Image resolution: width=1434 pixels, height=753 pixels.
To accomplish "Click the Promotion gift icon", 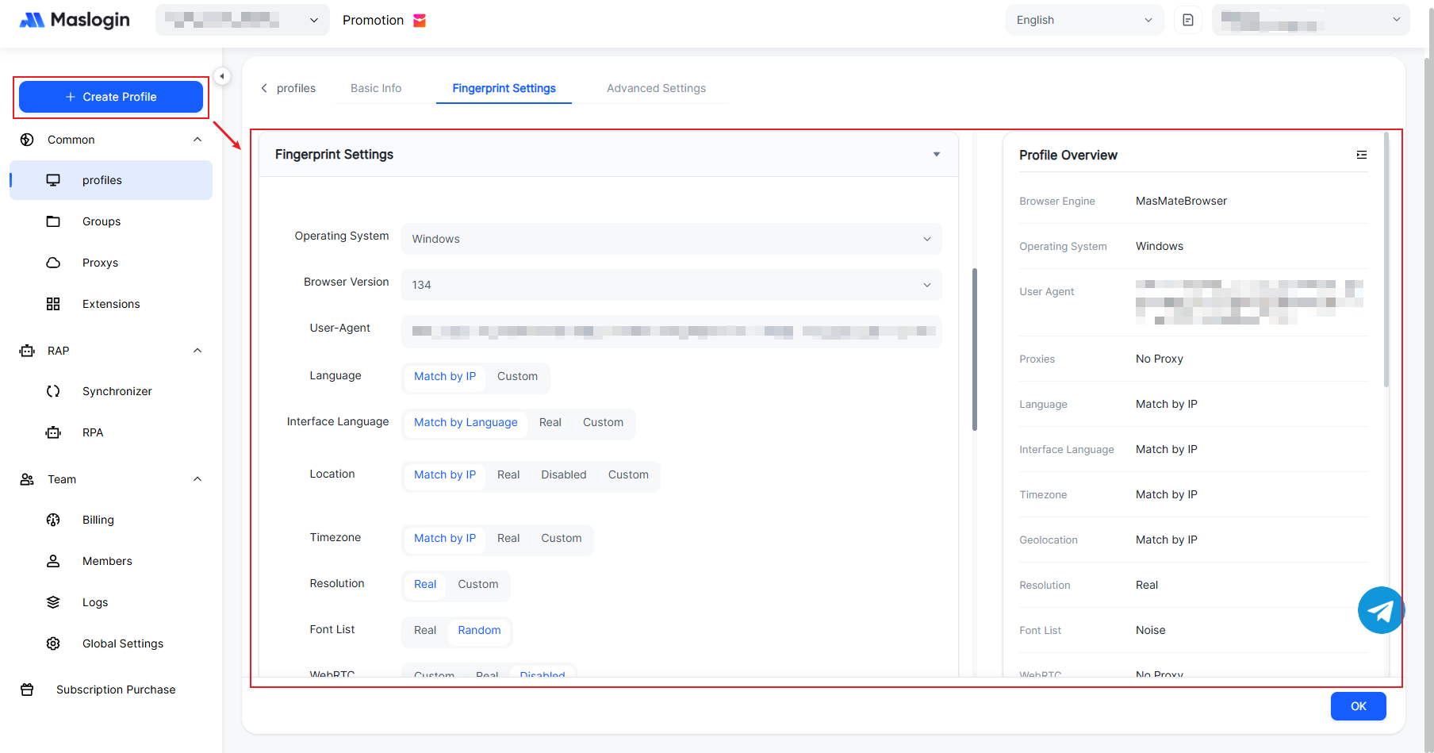I will click(x=420, y=21).
